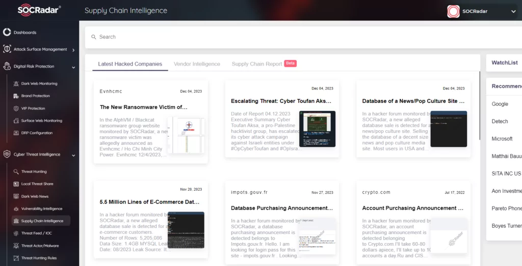Click Threat Actor/Malware icon
522x266 pixels.
pos(16,246)
